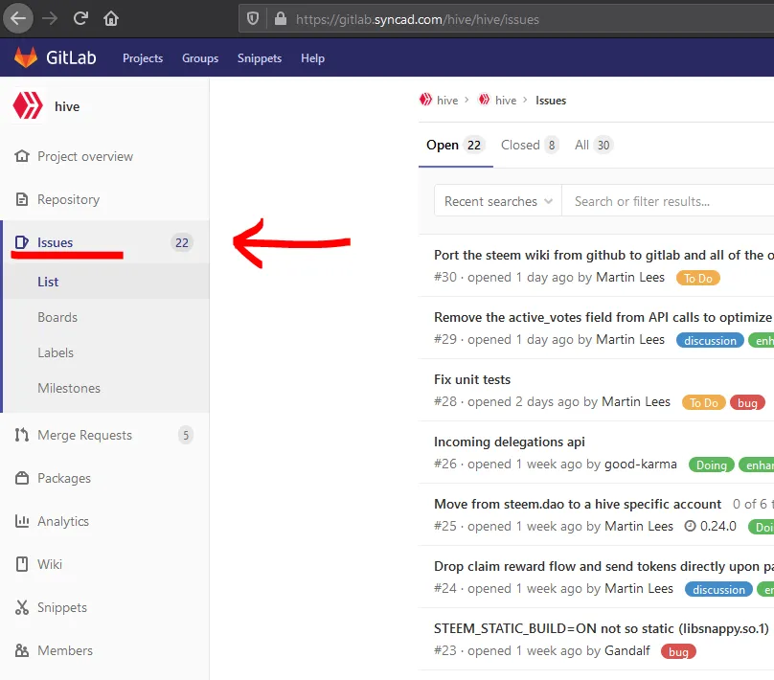Image resolution: width=774 pixels, height=680 pixels.
Task: Click the GitLab fox logo
Action: (x=26, y=57)
